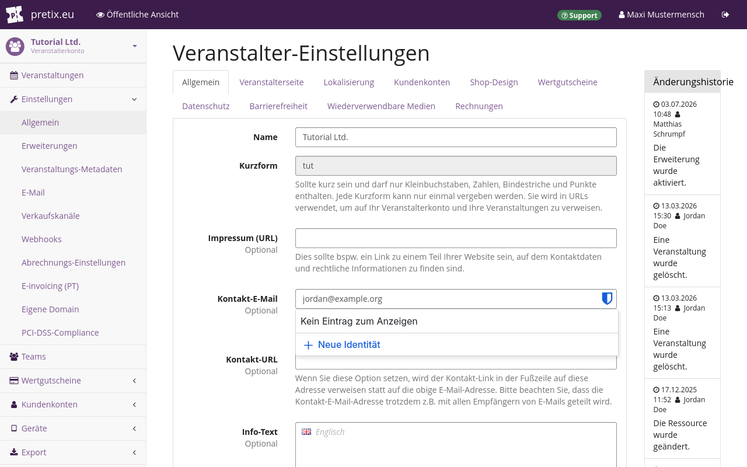Open the Öffentliche Ansicht public view link
747x467 pixels.
click(138, 15)
